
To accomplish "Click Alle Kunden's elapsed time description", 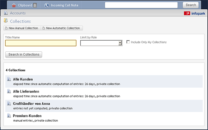I will click(67, 84).
